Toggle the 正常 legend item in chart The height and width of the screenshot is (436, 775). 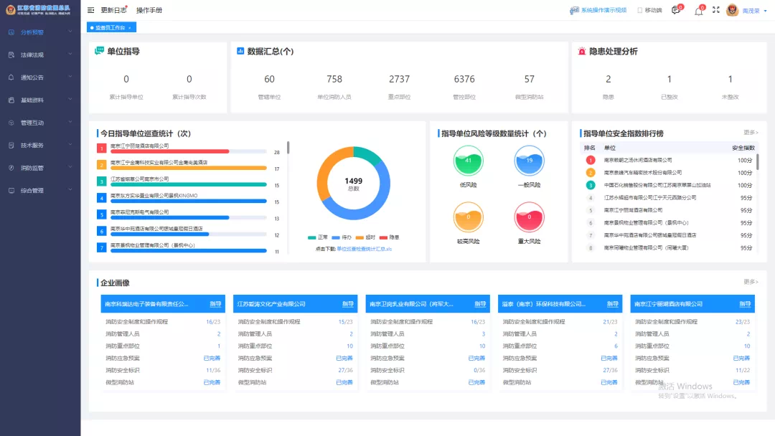[317, 237]
